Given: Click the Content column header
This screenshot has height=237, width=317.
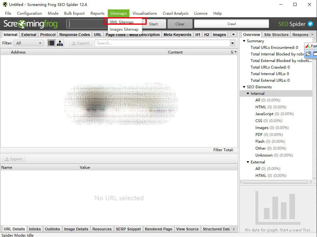Looking at the screenshot, I should (199, 52).
